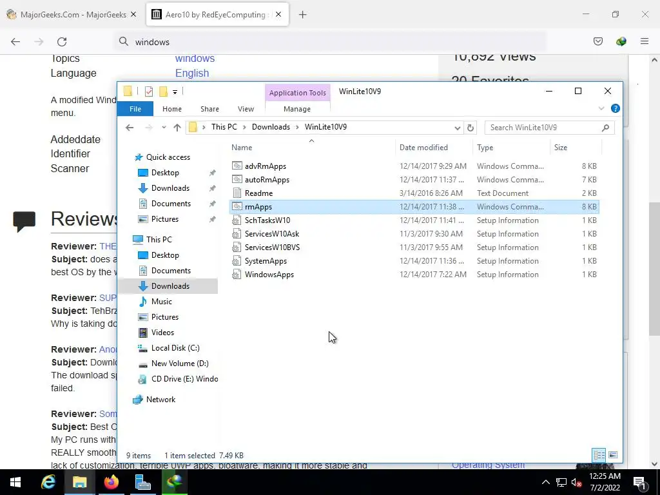Open the browser hamburger menu
The image size is (660, 495).
pyautogui.click(x=645, y=41)
